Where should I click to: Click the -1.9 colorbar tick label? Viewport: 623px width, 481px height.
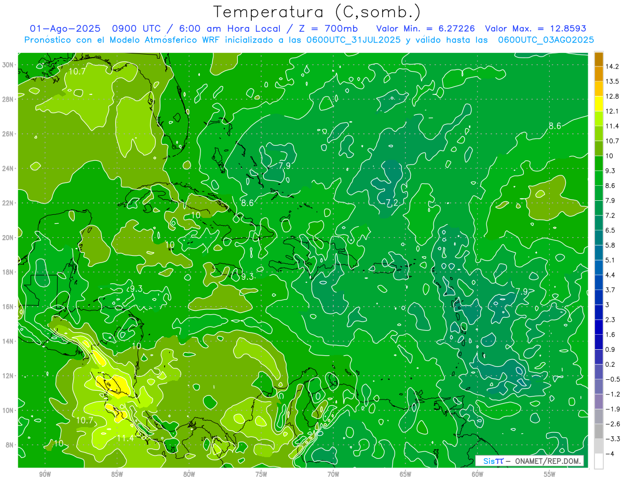click(613, 409)
